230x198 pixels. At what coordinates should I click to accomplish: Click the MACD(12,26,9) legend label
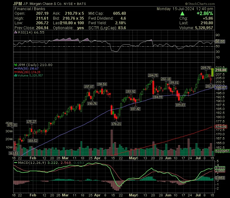[x=32, y=163]
